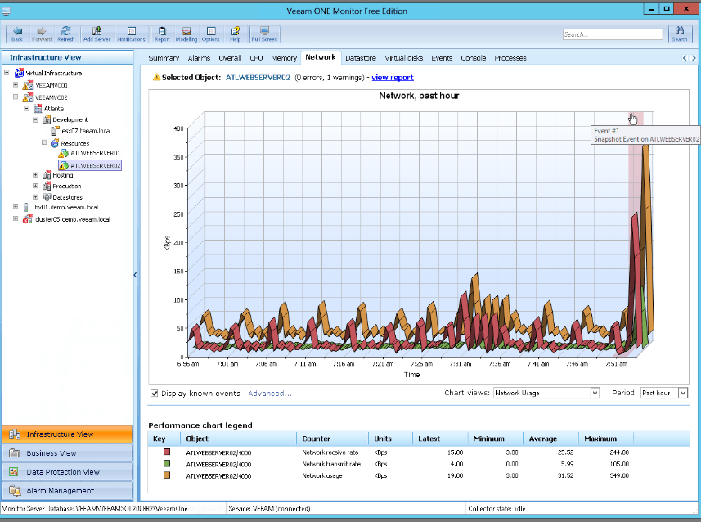The height and width of the screenshot is (522, 701).
Task: Select the Atlanta datacenter icon
Action: coord(38,109)
